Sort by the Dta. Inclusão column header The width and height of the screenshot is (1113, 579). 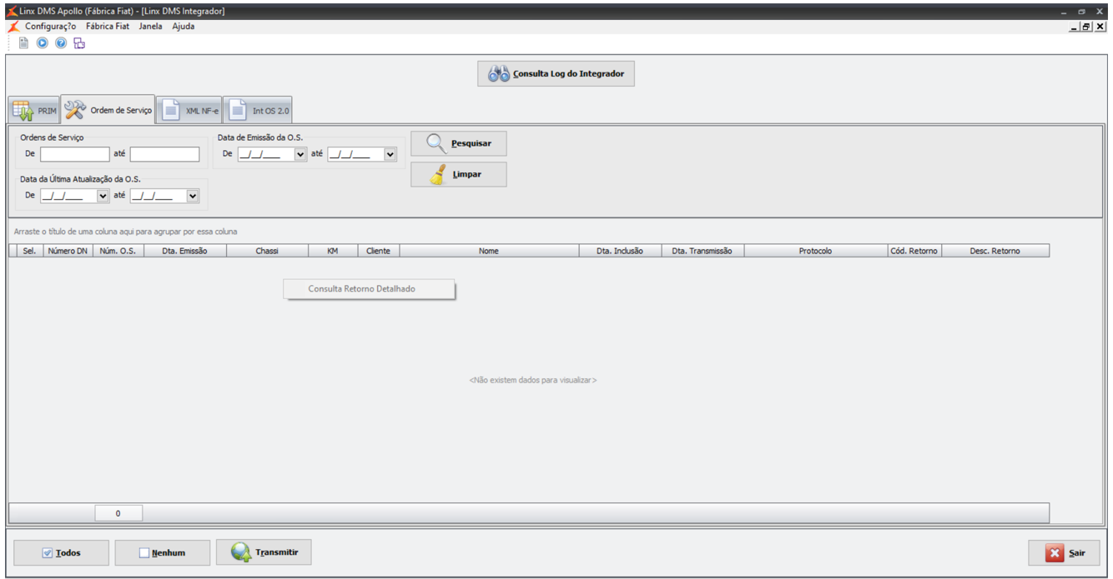point(620,251)
